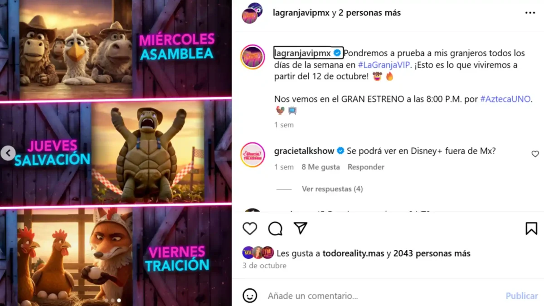Image resolution: width=544 pixels, height=306 pixels.
Task: Open comments via speech bubble icon
Action: click(x=275, y=228)
